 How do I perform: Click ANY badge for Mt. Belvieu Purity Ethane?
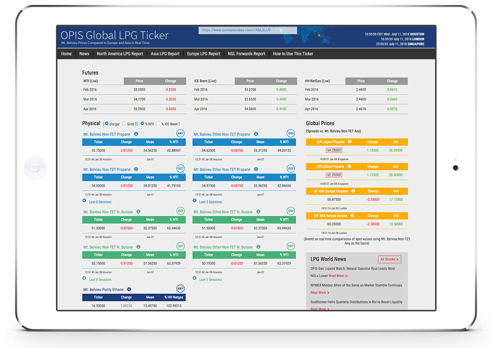pos(180,289)
